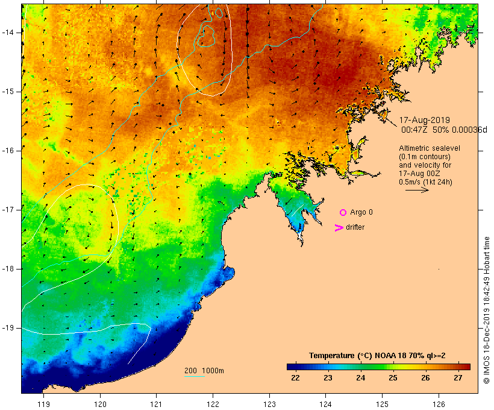Click the '(0.1m contours)' text

(x=425, y=157)
